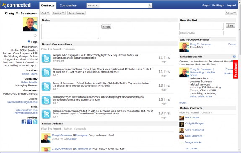Click the top search input field
The image size is (241, 153).
(123, 5)
